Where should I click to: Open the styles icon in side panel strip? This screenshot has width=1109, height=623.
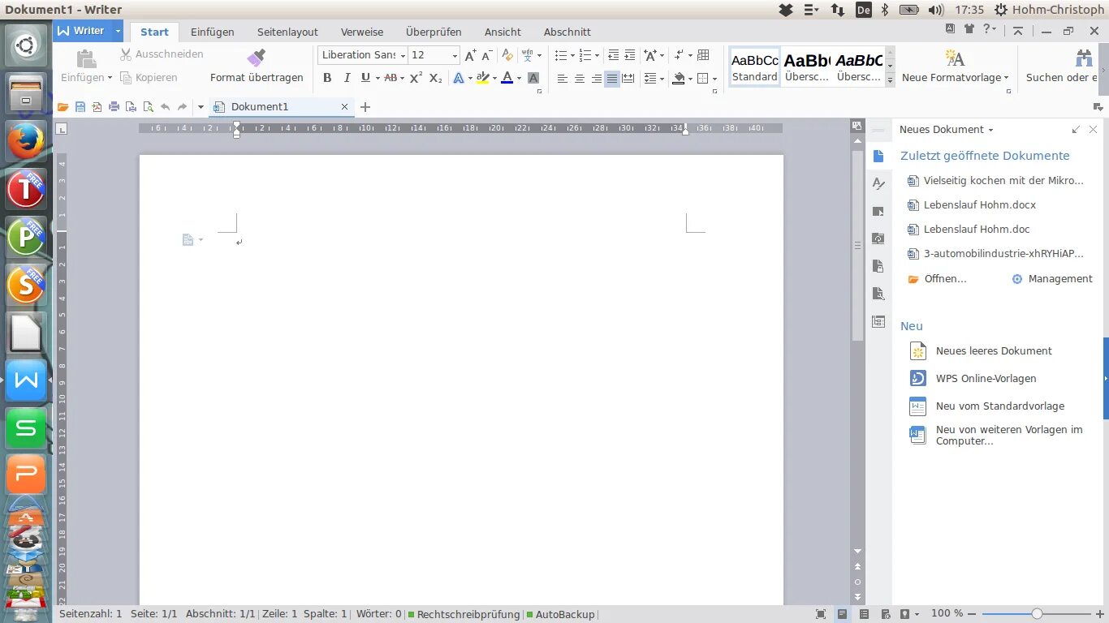(878, 184)
